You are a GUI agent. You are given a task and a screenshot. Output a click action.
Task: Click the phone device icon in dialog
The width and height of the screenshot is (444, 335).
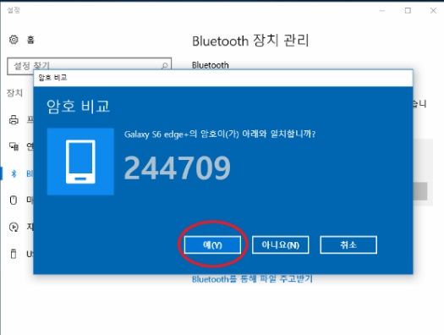tap(80, 162)
